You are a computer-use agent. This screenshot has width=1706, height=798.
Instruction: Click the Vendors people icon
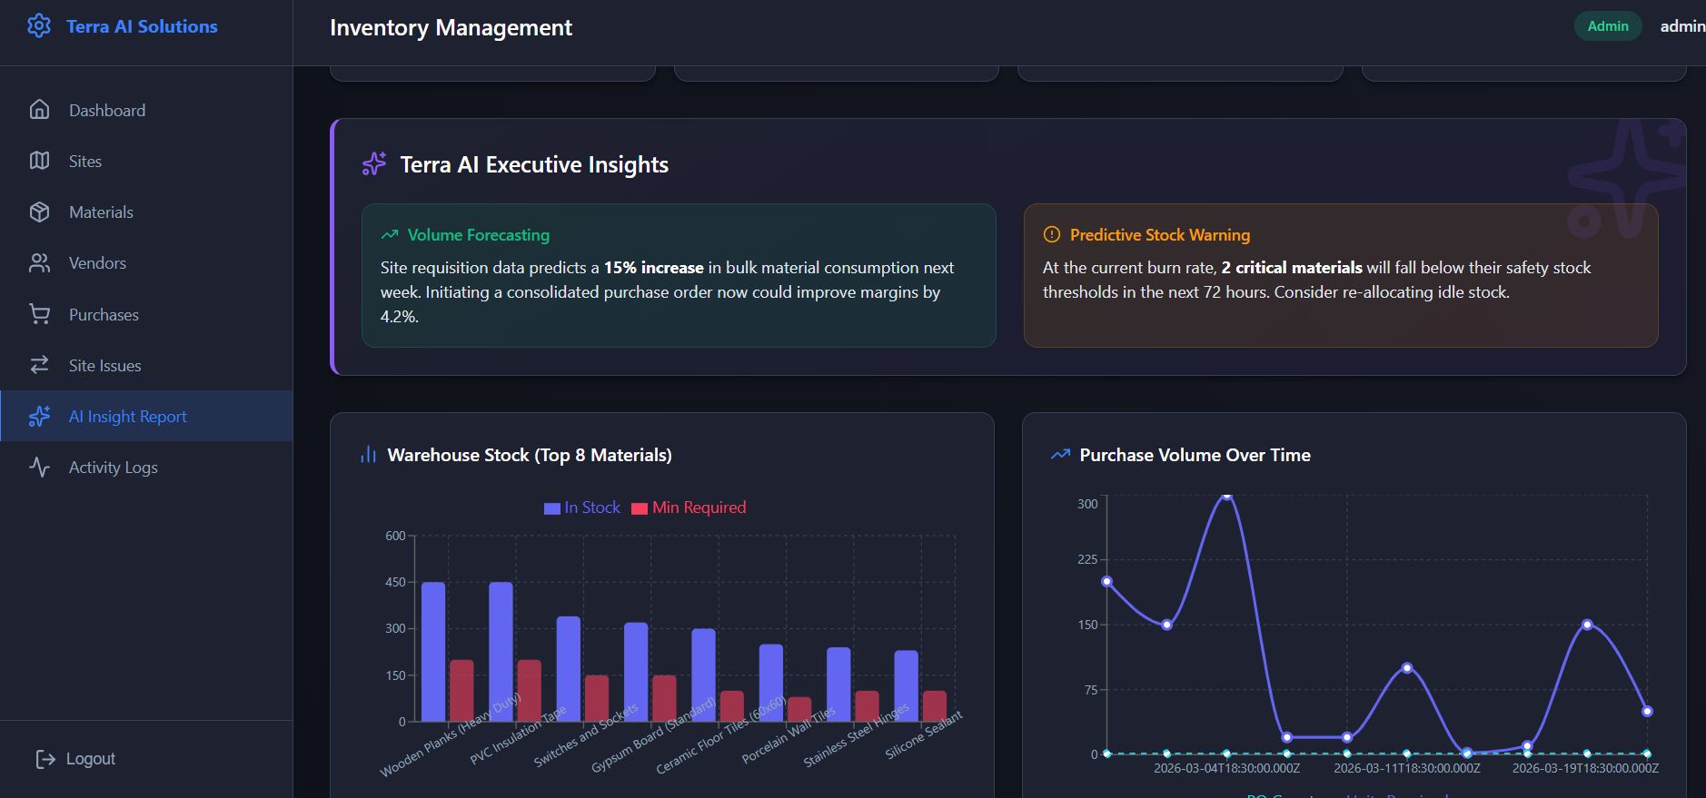(x=39, y=263)
